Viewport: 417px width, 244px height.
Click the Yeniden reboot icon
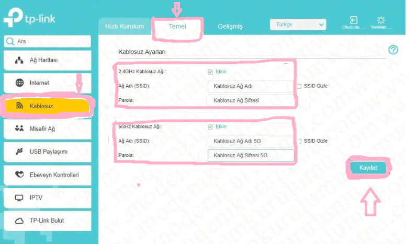[381, 20]
